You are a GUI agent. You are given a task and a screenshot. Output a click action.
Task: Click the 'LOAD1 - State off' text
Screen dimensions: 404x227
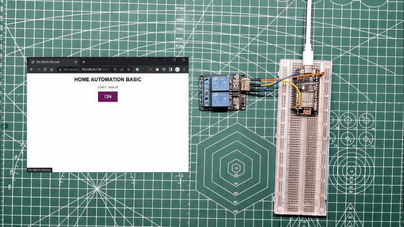(x=108, y=87)
